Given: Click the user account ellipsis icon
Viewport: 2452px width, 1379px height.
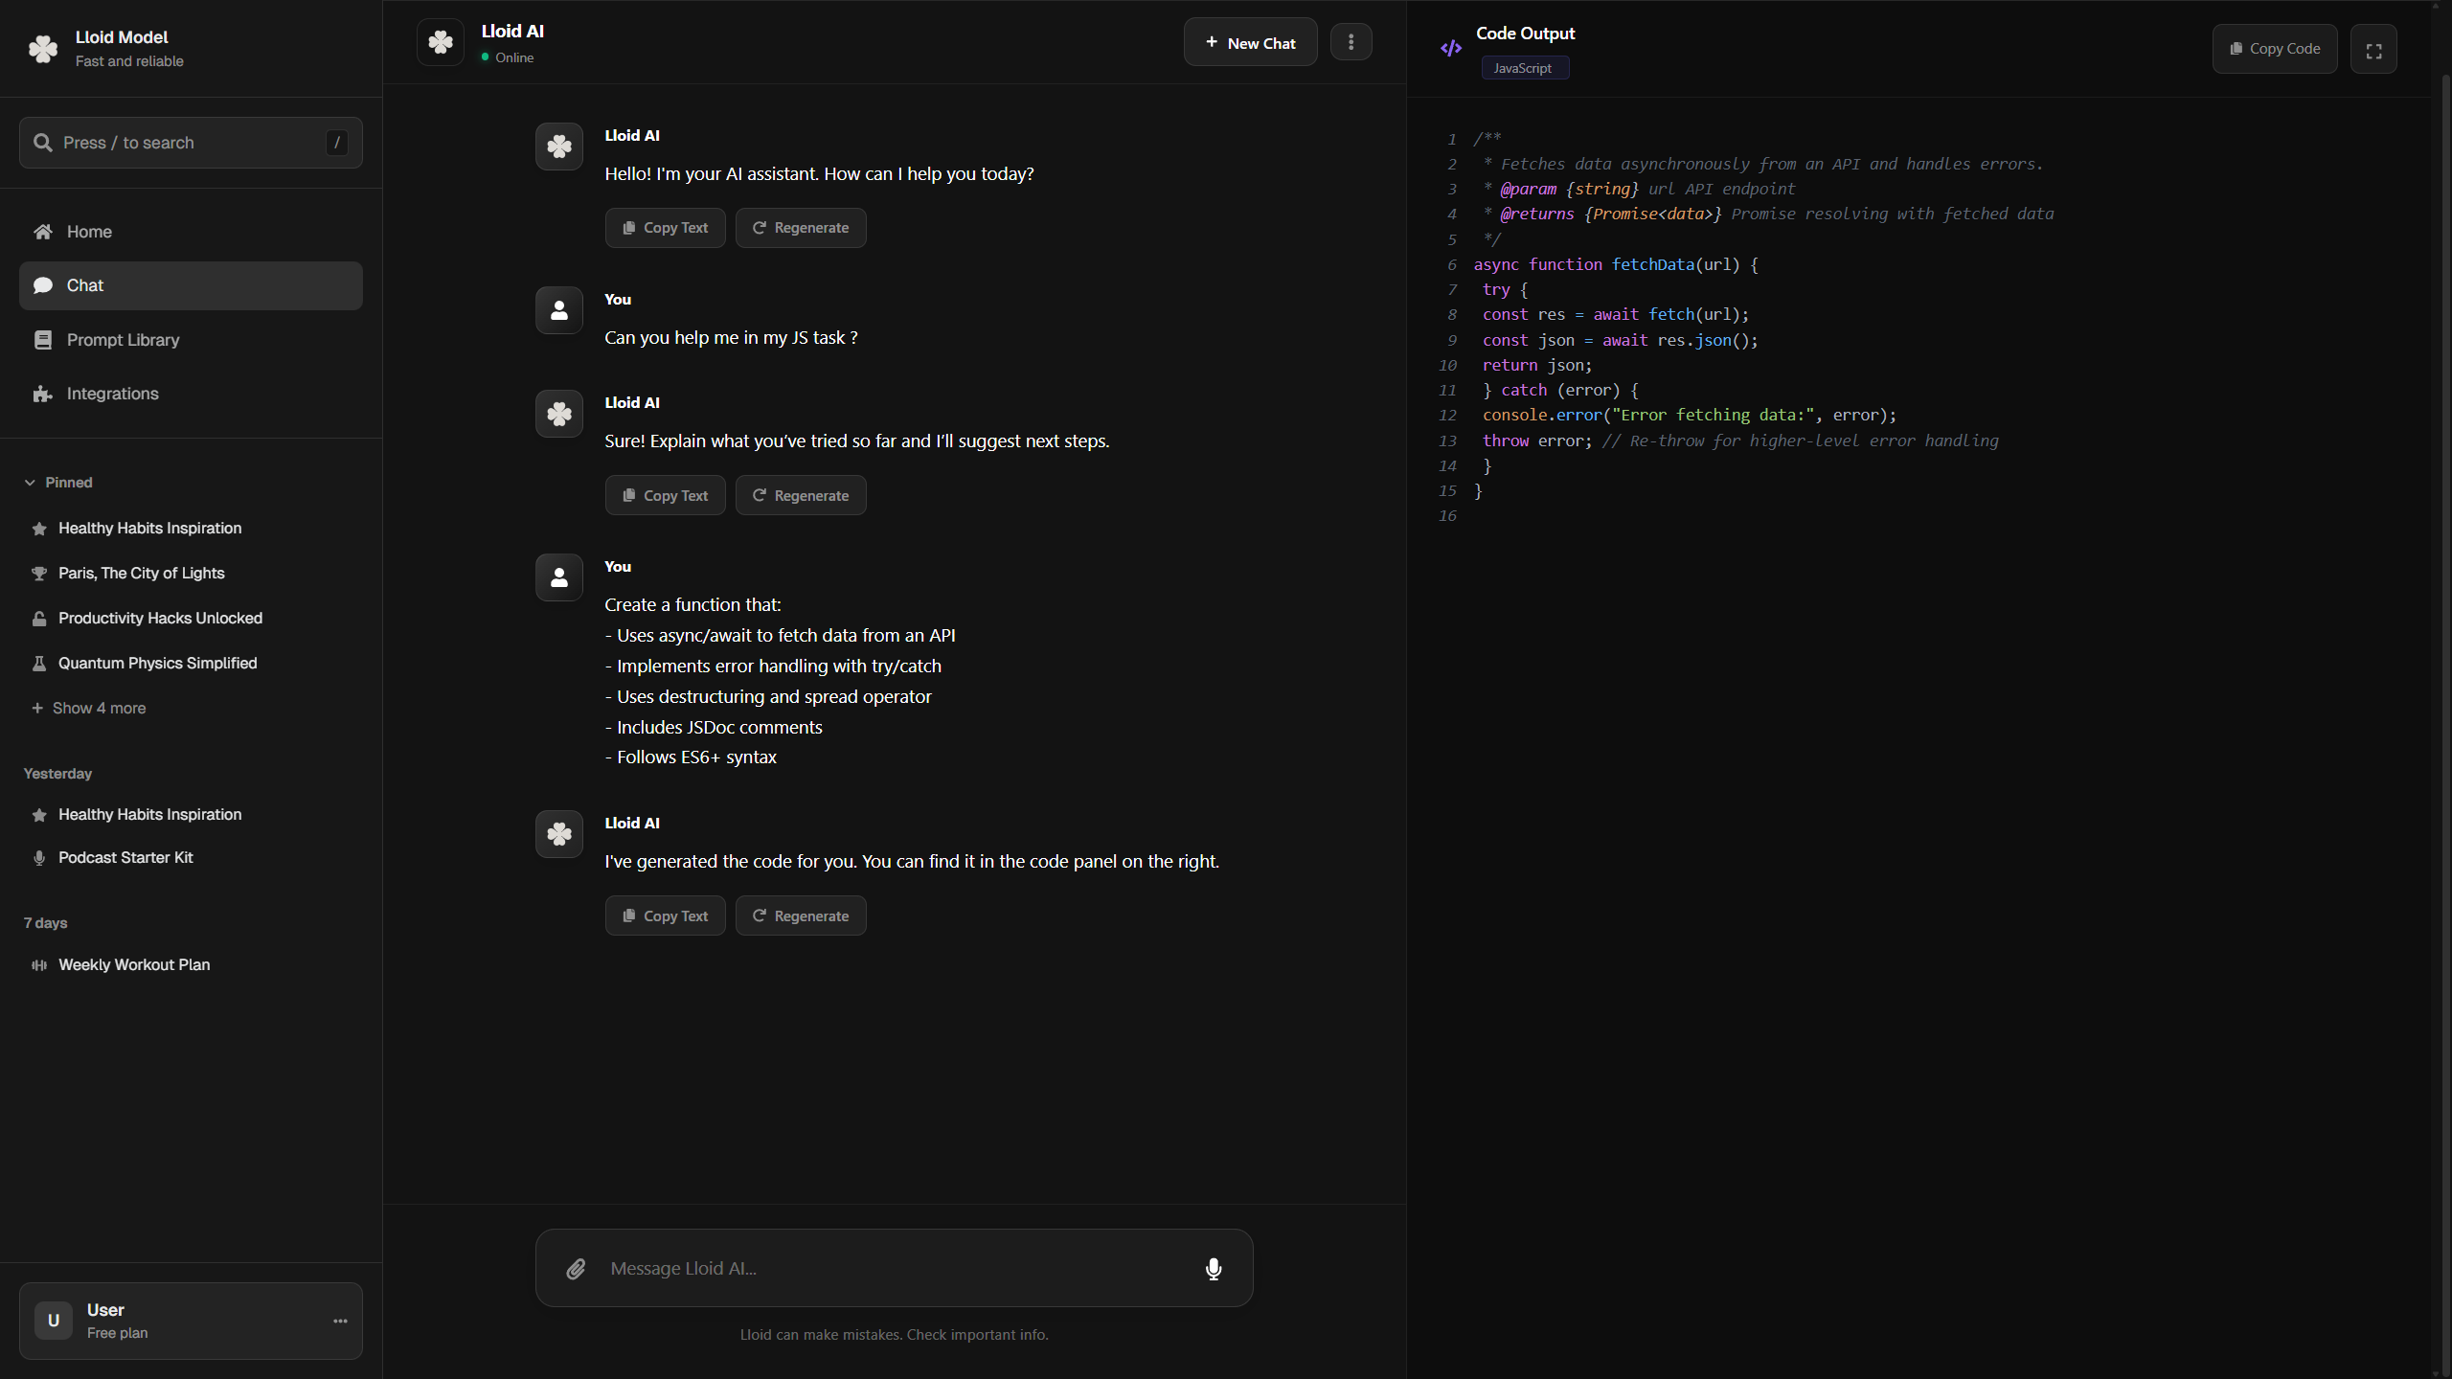Looking at the screenshot, I should (x=340, y=1321).
